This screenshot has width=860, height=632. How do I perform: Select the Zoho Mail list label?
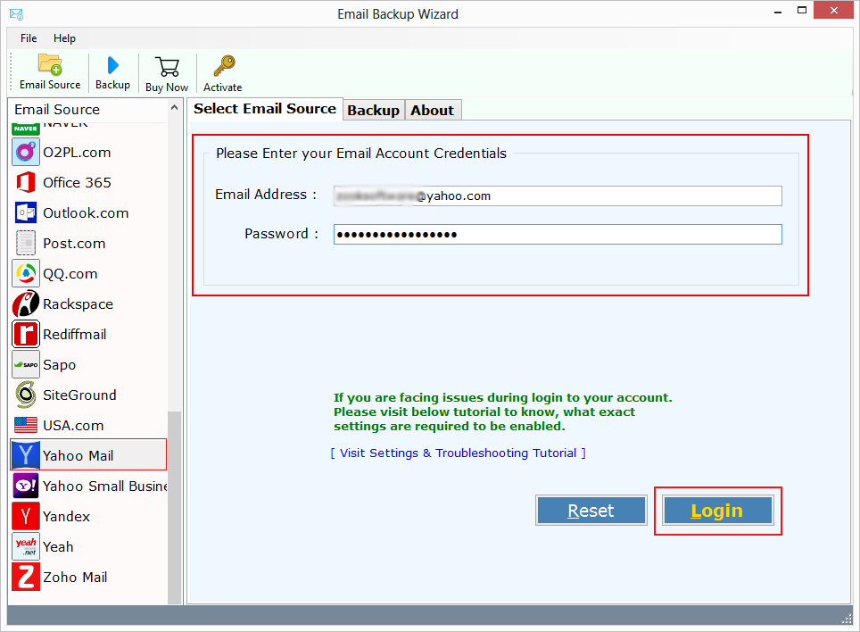(x=75, y=578)
